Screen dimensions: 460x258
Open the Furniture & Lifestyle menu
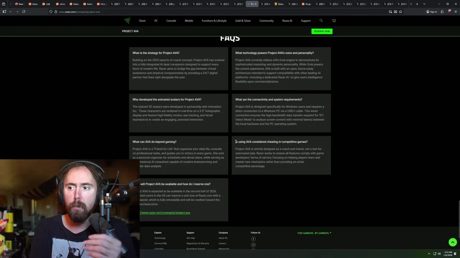pyautogui.click(x=214, y=20)
